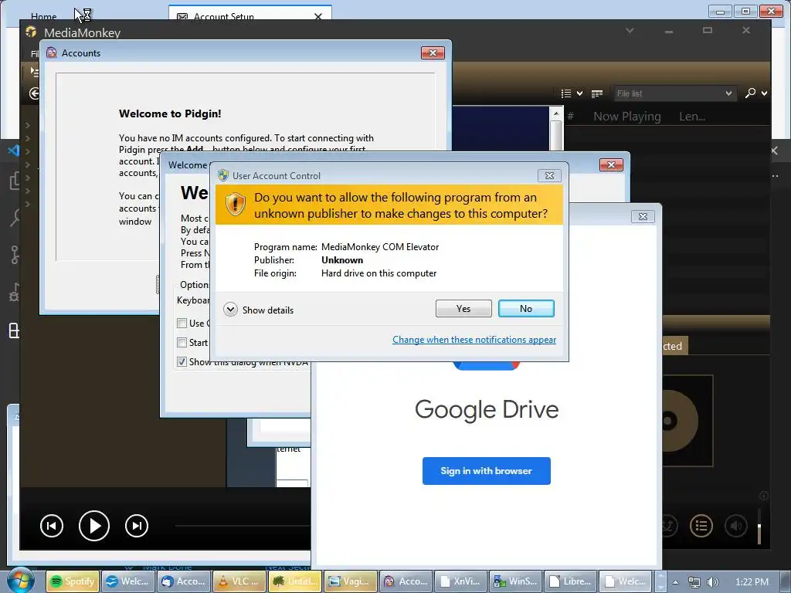Click the Pidgin icon in the Accounts title bar
The height and width of the screenshot is (593, 791).
click(52, 53)
